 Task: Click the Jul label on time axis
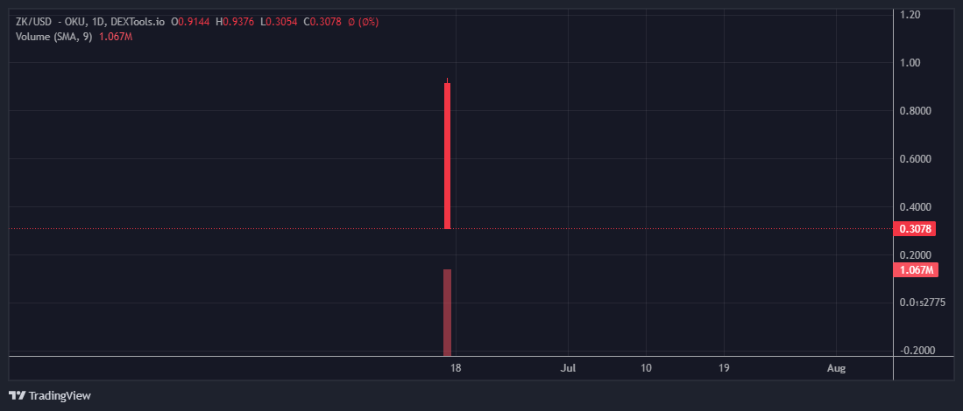(x=568, y=368)
